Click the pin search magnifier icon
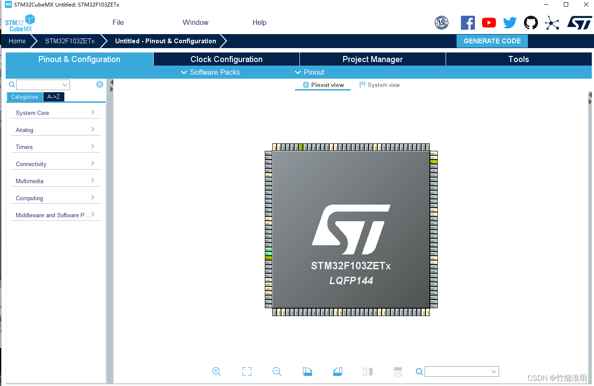 (419, 372)
